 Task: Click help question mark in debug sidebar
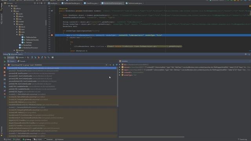5,98
